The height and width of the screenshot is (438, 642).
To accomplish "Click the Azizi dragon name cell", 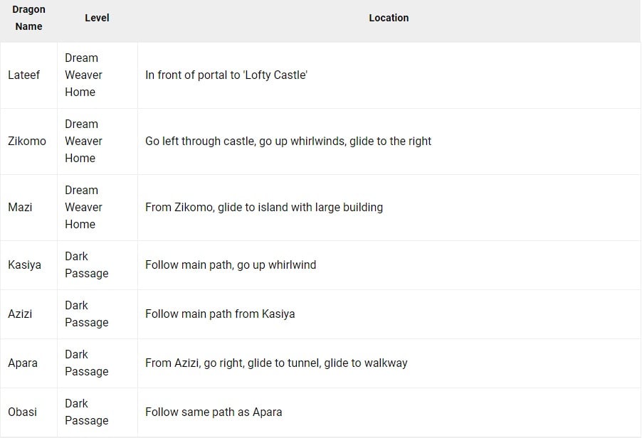I will 20,314.
